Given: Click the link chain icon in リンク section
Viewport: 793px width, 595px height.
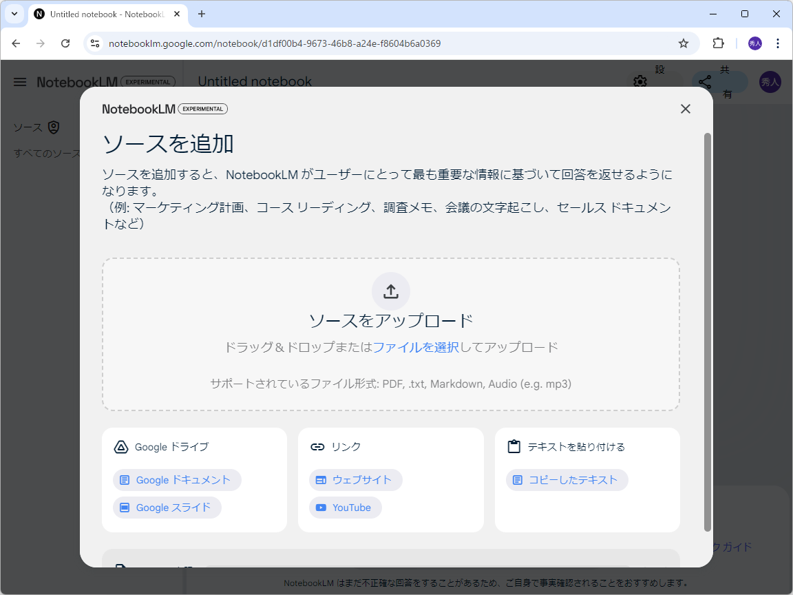Looking at the screenshot, I should coord(317,446).
